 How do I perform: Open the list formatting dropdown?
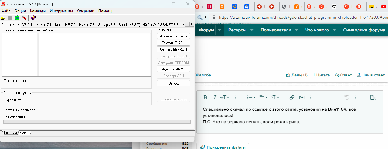[x=251, y=97]
